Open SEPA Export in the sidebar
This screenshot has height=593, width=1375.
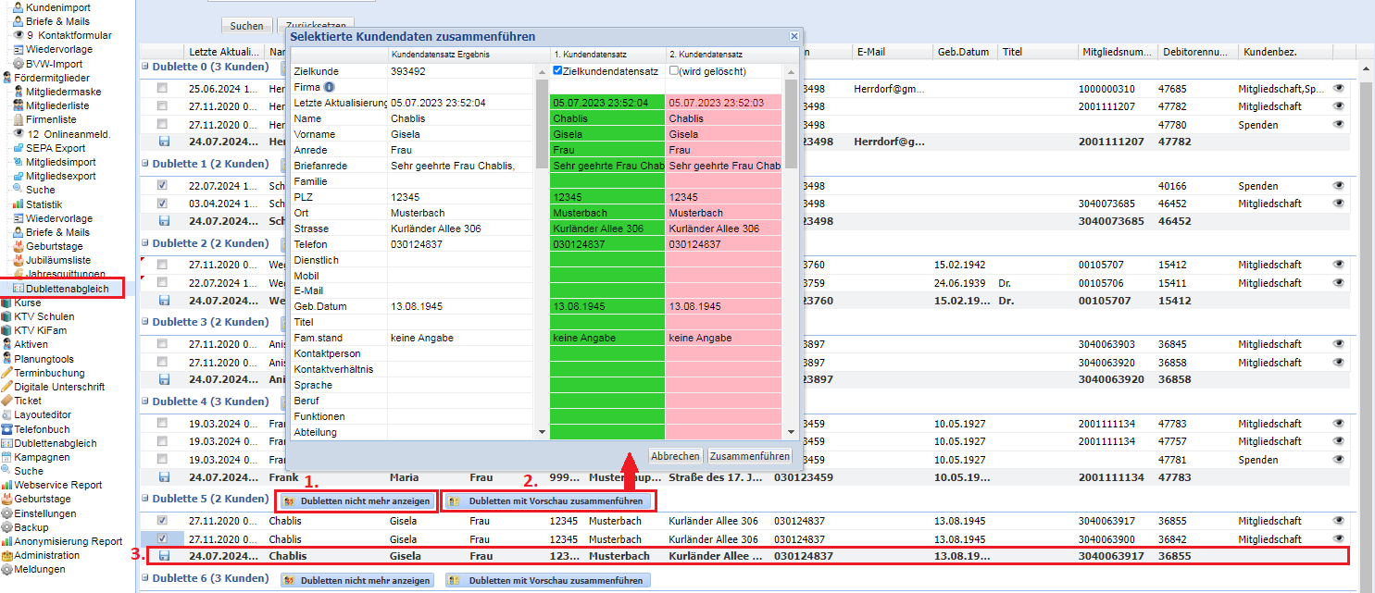[55, 148]
